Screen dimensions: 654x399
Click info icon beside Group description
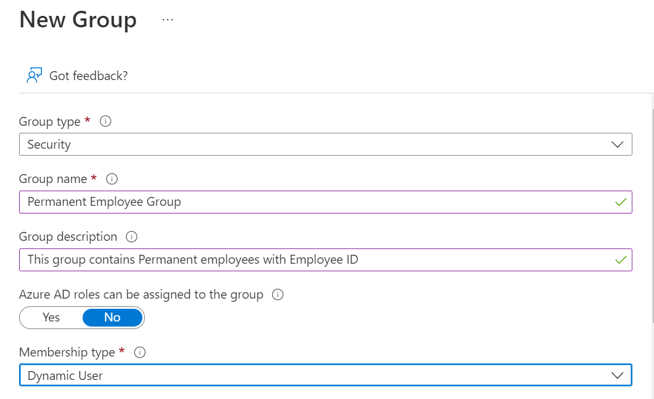[x=132, y=237]
